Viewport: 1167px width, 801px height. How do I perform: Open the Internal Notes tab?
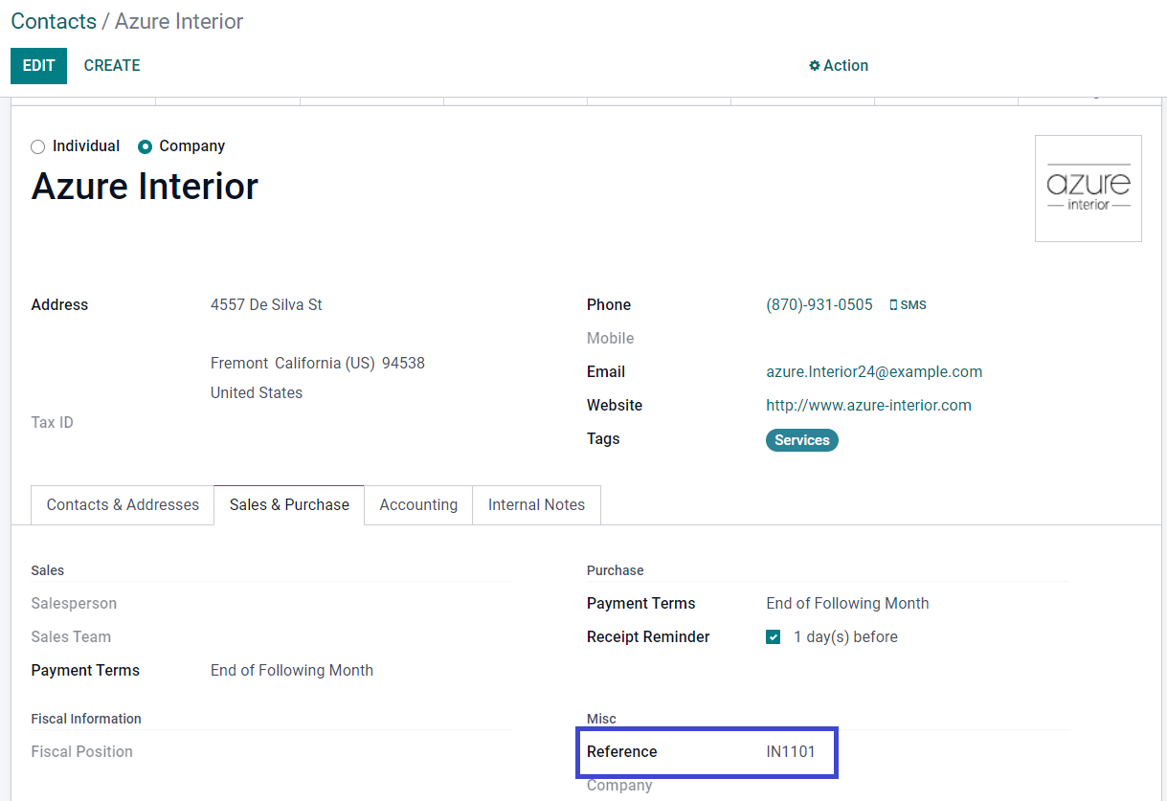tap(536, 505)
